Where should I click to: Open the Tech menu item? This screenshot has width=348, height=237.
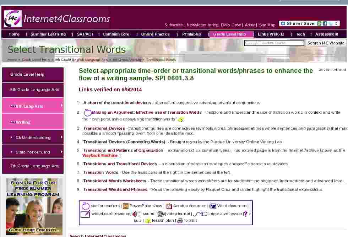click(x=300, y=34)
